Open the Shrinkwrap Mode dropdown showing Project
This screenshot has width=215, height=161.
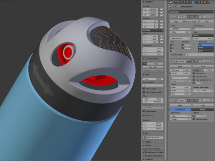203,35
